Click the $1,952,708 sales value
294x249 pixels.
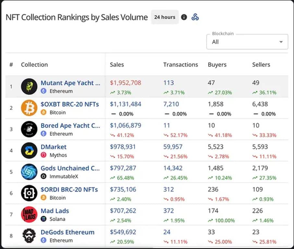[x=126, y=83]
